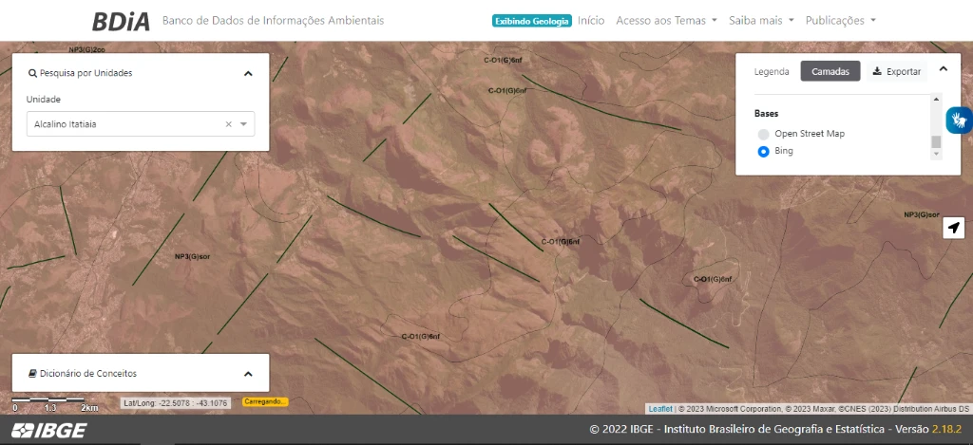The width and height of the screenshot is (973, 445).
Task: Click the locate-me arrow button
Action: point(953,228)
